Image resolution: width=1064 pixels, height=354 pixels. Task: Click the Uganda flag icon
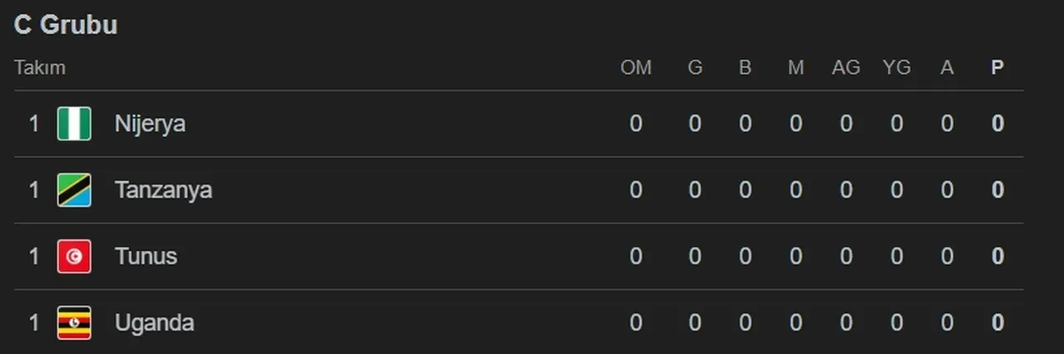click(74, 322)
